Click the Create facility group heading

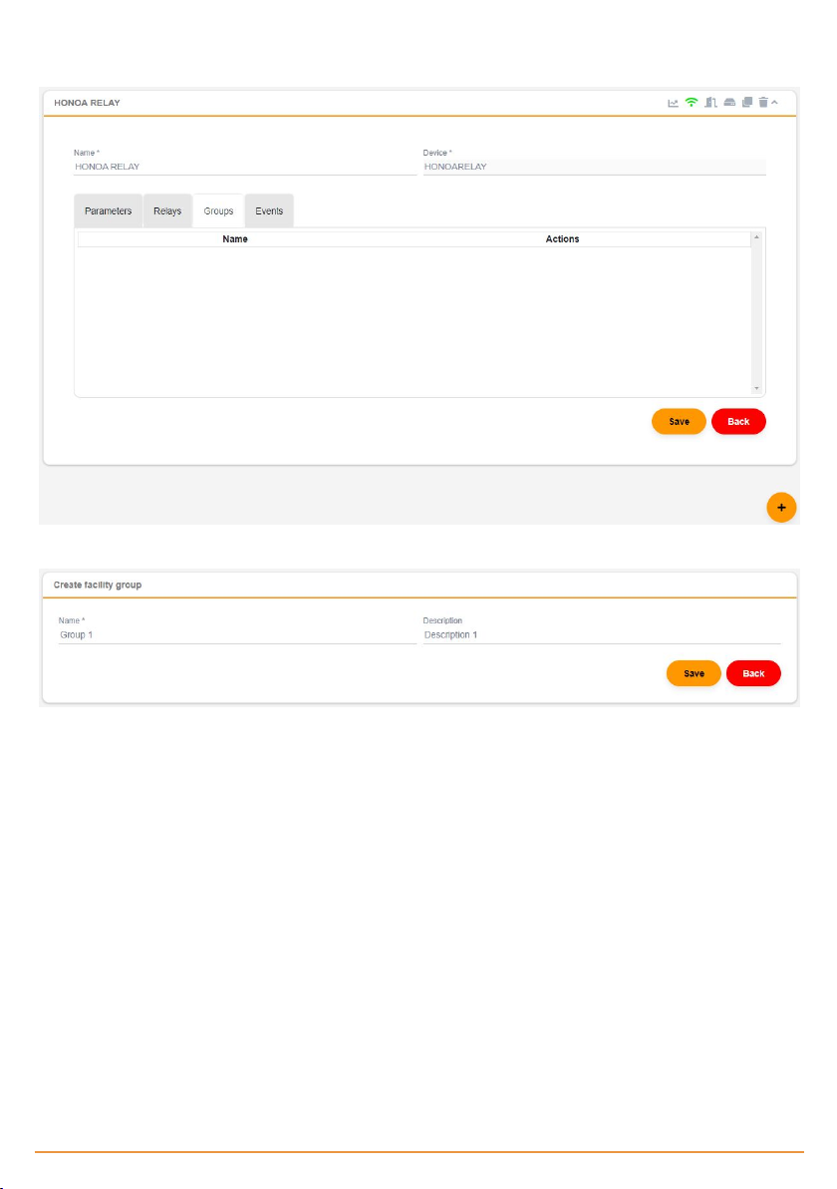point(98,586)
